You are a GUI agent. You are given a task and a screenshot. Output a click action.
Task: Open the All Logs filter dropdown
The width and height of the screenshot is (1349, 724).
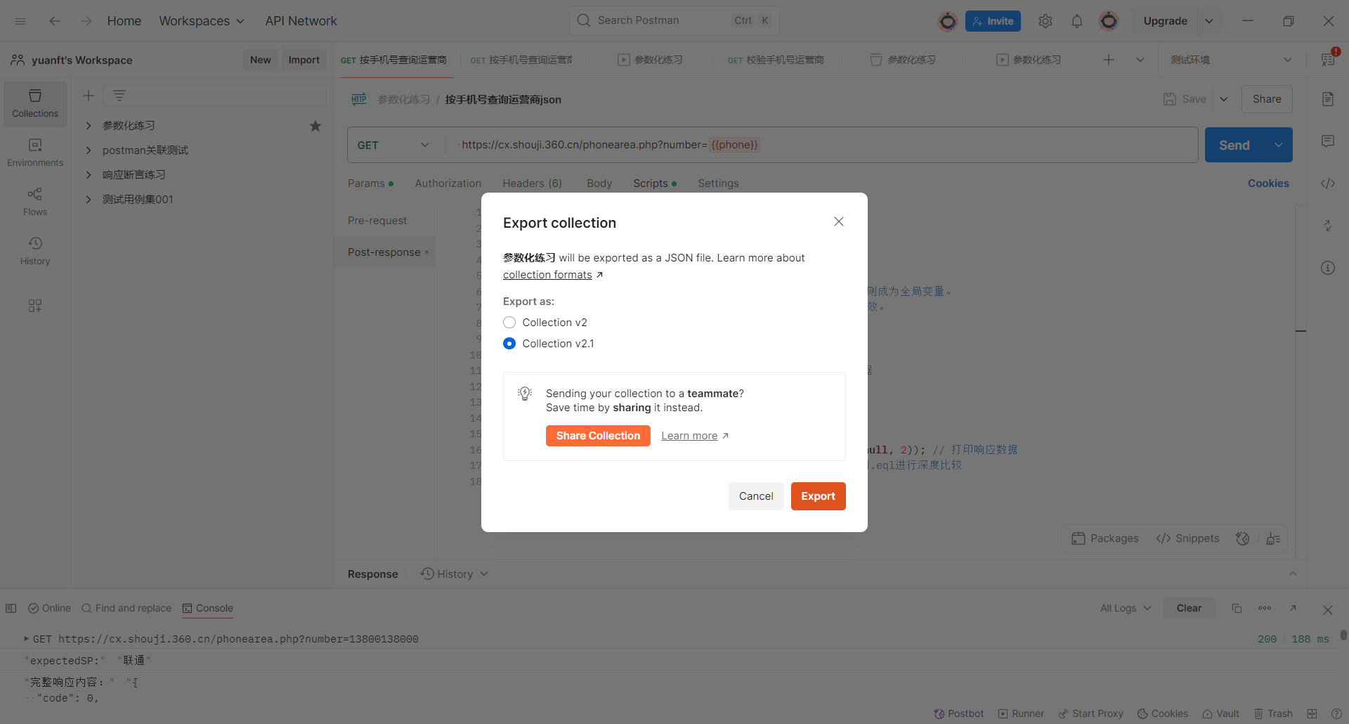click(x=1126, y=608)
